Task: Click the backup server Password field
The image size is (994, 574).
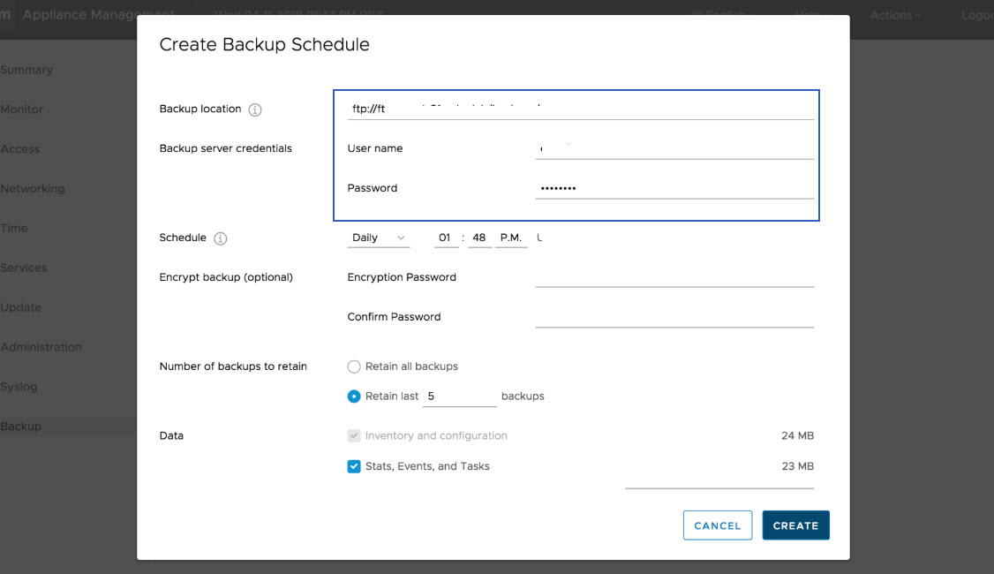Action: pyautogui.click(x=674, y=188)
